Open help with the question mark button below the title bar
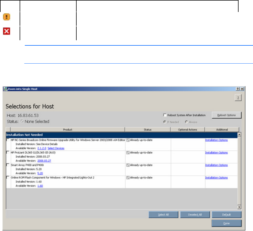The image size is (253, 231). tap(238, 98)
